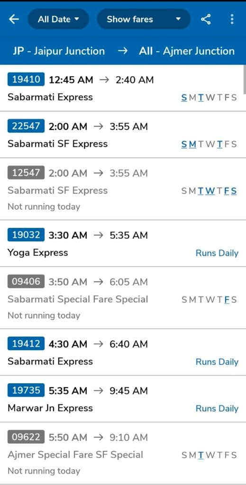Image resolution: width=246 pixels, height=485 pixels.
Task: Tap JP - Jaipur Junction source station
Action: pyautogui.click(x=59, y=51)
